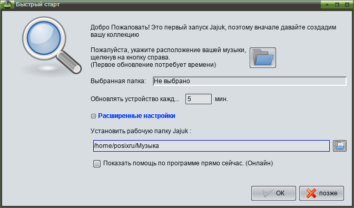Click the Jajuk application icon in title bar
This screenshot has height=208, width=354.
(x=7, y=4)
